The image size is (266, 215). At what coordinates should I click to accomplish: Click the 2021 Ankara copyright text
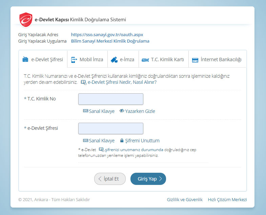pyautogui.click(x=54, y=199)
